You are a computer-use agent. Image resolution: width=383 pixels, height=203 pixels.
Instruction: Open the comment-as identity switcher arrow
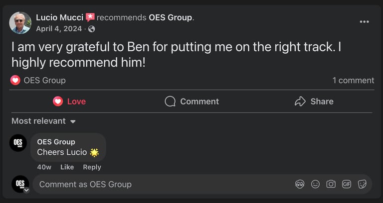point(26,190)
